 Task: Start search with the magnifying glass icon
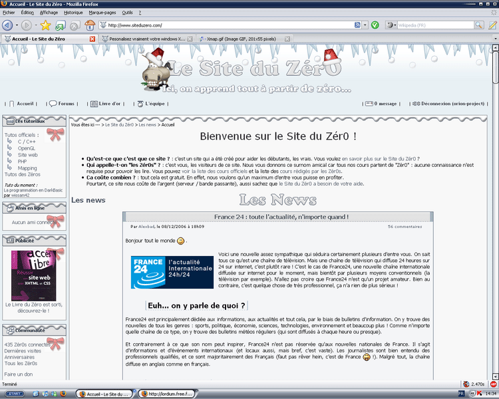point(478,25)
